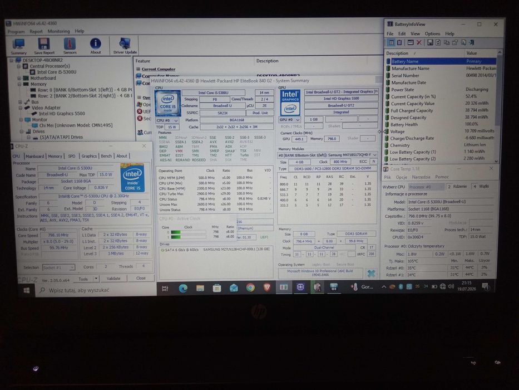This screenshot has height=390, width=519.
Task: Open the Tools dropdown arrow in CPU-Z
Action: point(96,279)
